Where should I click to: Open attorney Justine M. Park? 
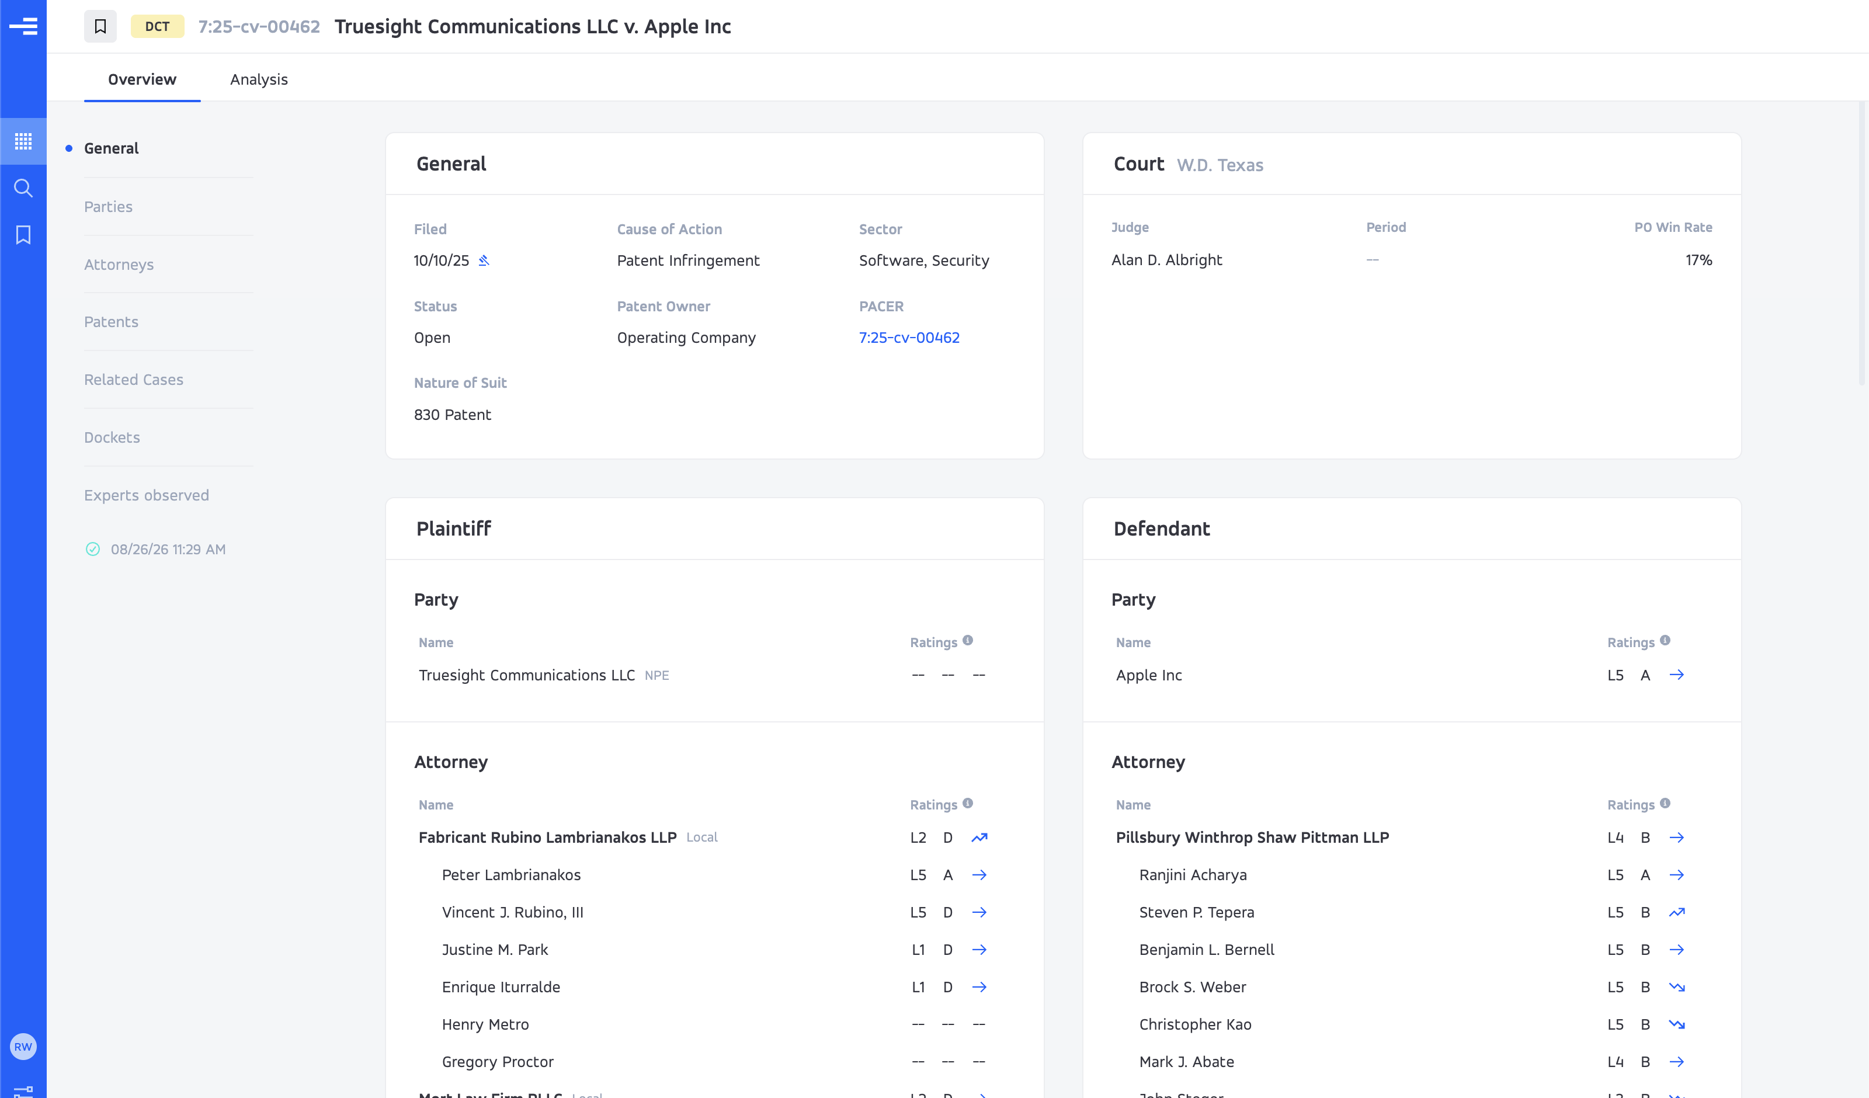(x=495, y=950)
